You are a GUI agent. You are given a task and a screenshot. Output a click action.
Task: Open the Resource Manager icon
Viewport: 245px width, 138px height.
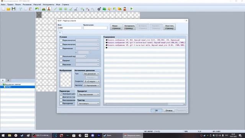(120, 9)
